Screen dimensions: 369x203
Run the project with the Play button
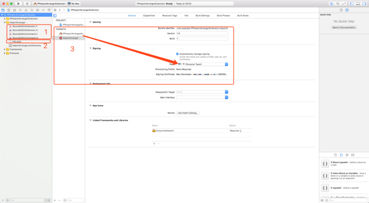[x=18, y=4]
